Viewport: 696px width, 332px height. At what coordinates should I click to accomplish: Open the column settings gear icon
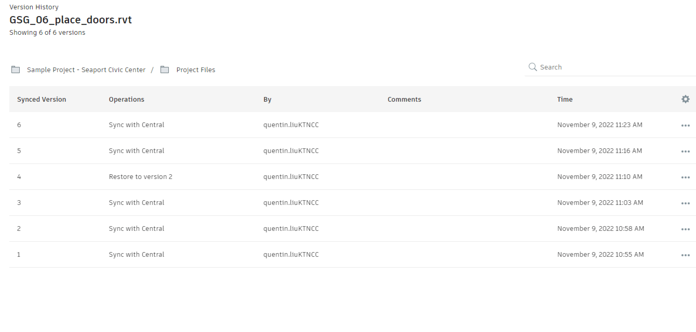tap(685, 99)
